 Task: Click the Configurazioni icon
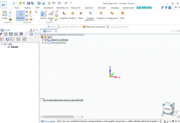pyautogui.click(x=112, y=13)
